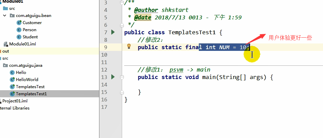Screen dimensions: 323x138
Task: Click the com.atguigu.bean package folder icon
Action: (12, 16)
